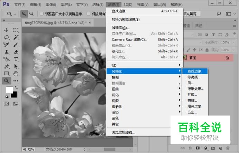Choose Find Edges (查找边缘) in Stylize submenu

[x=195, y=71]
